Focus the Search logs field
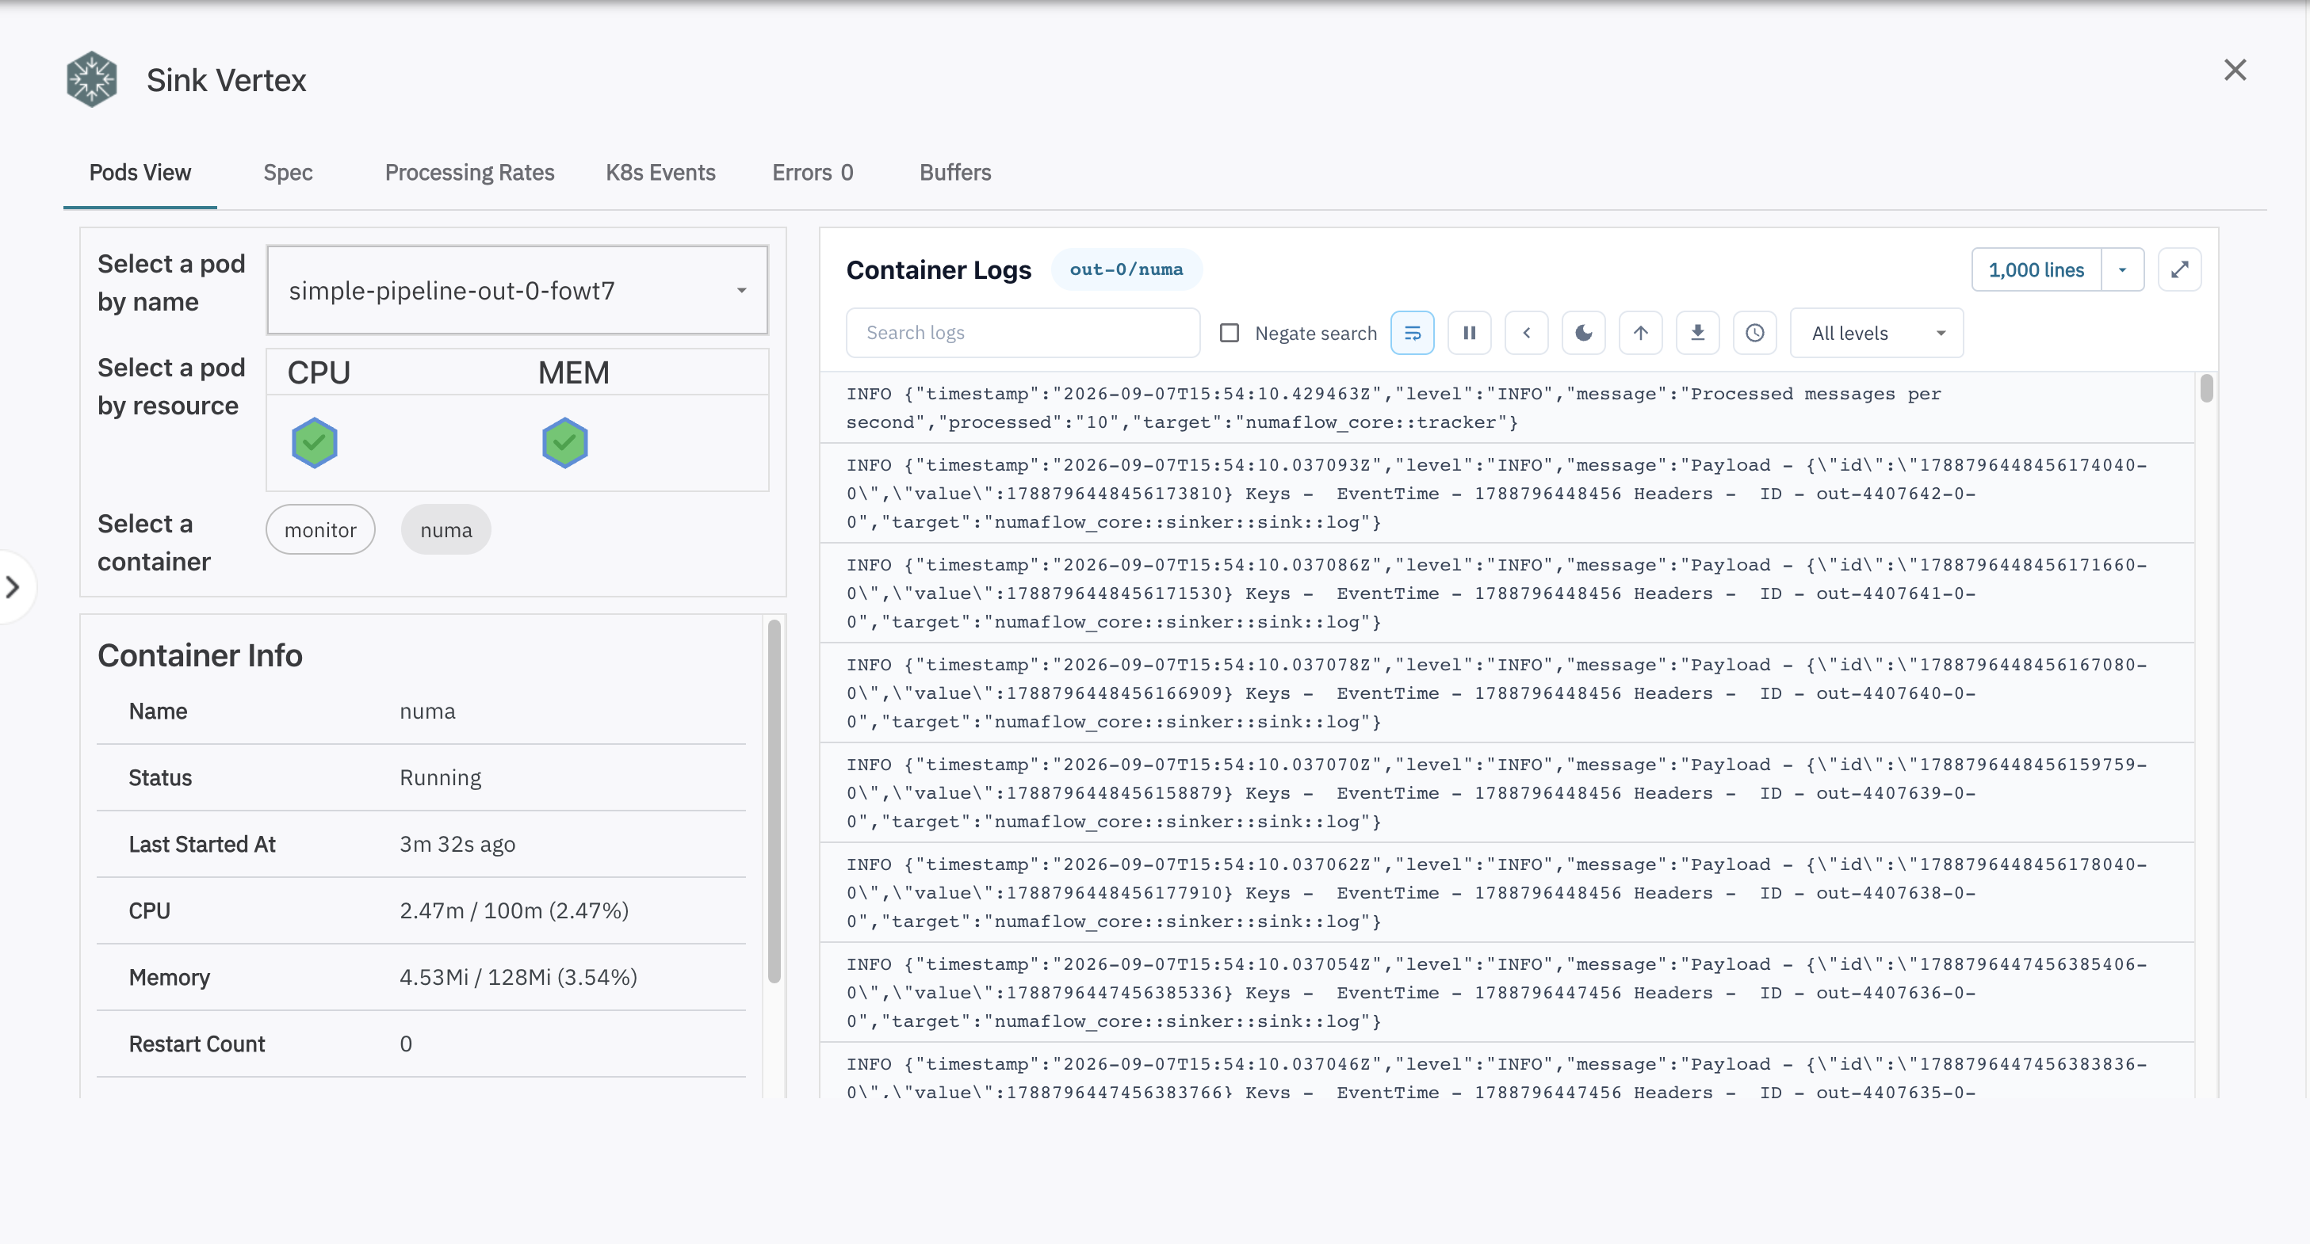Screen dimensions: 2310x1244 (1023, 334)
